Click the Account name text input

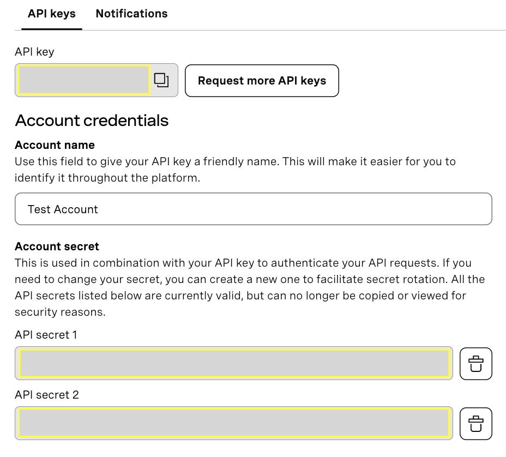[253, 209]
